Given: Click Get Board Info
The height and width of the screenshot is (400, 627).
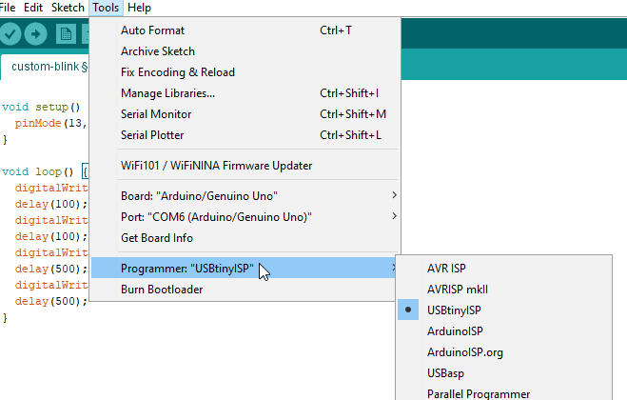Looking at the screenshot, I should click(x=157, y=237).
